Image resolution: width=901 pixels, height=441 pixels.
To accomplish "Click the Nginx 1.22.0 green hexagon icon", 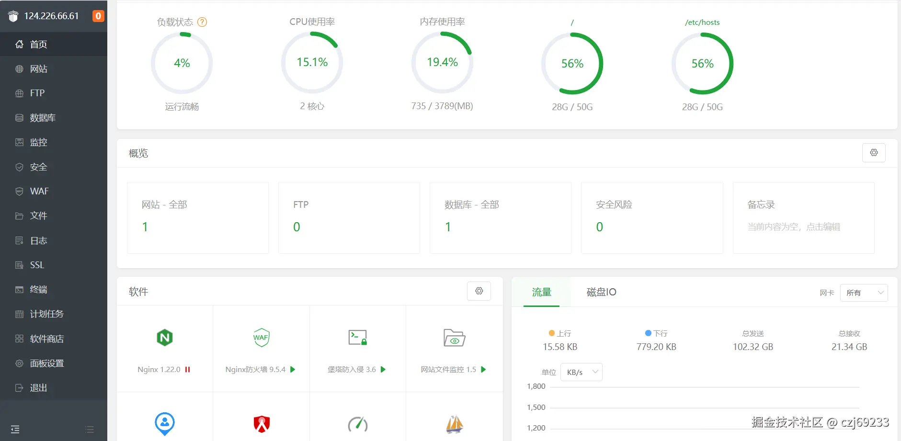I will click(165, 338).
